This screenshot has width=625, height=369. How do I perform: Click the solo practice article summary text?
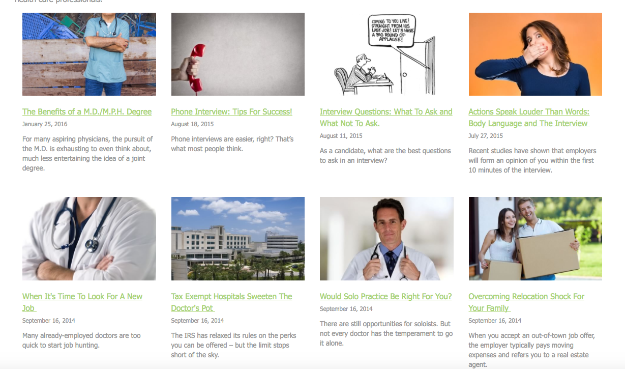coord(386,333)
